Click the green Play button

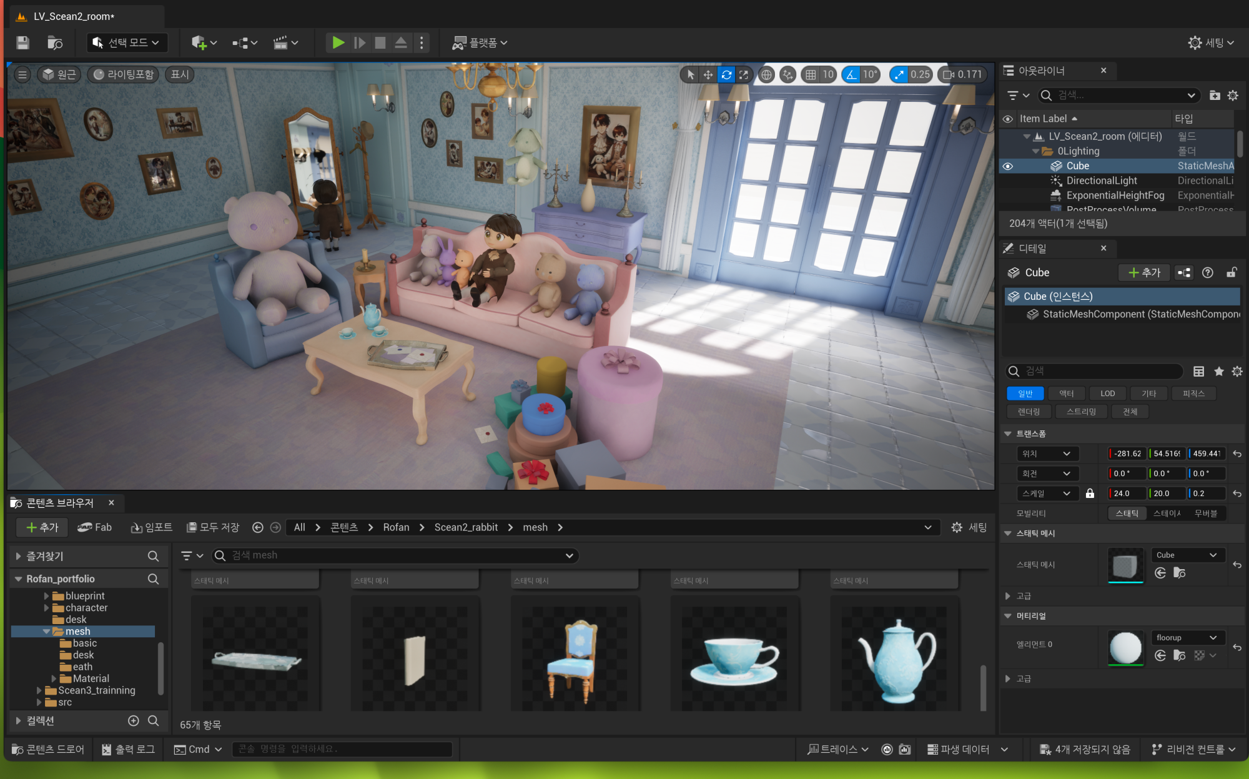[338, 42]
